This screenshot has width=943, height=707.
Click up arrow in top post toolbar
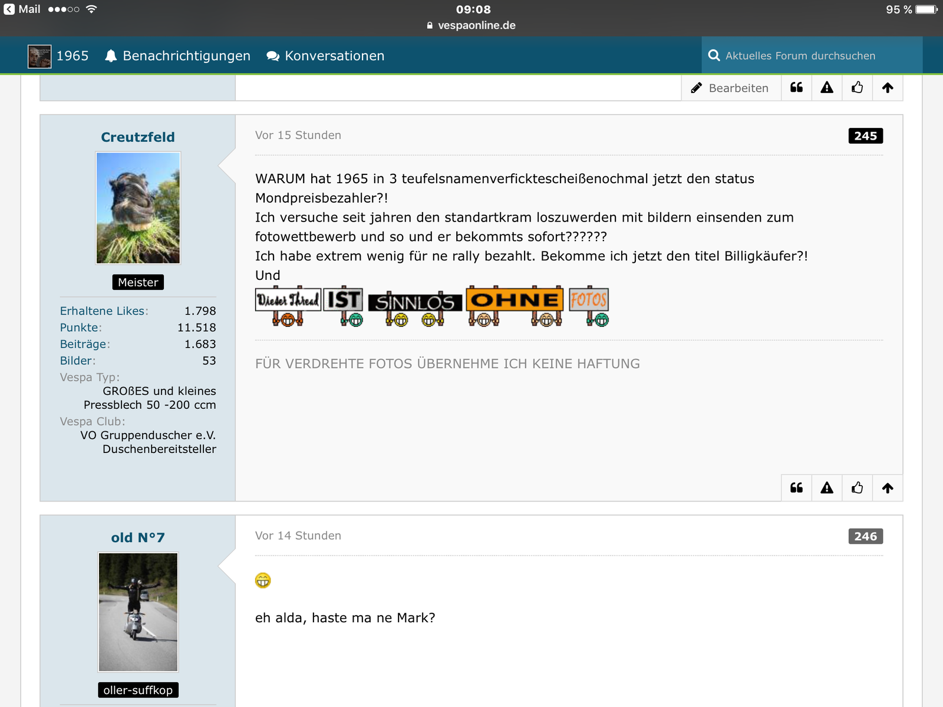click(888, 88)
